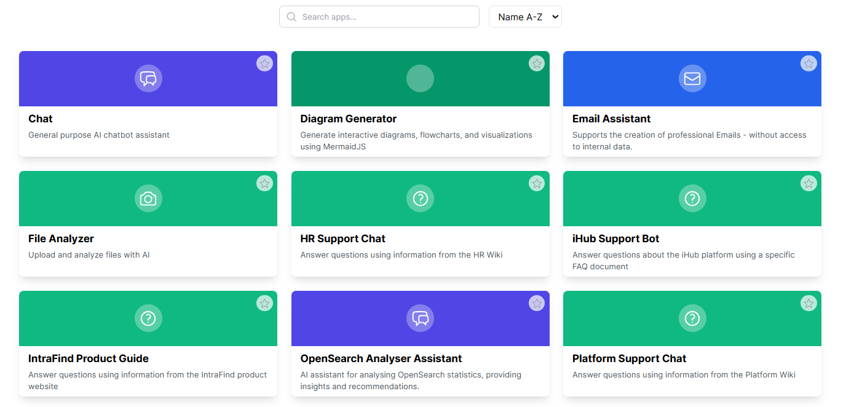Open the Name A-Z sort dropdown

525,17
